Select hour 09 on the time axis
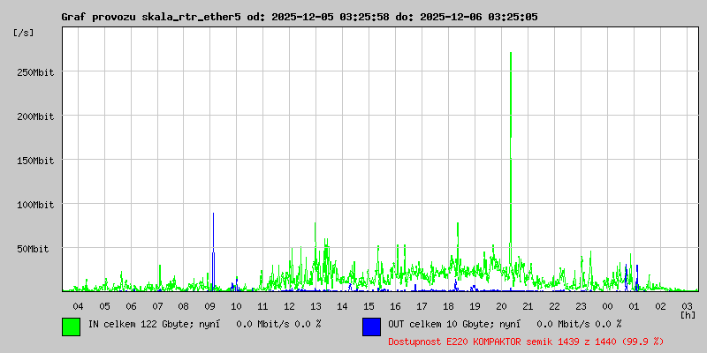The height and width of the screenshot is (353, 707). click(210, 305)
